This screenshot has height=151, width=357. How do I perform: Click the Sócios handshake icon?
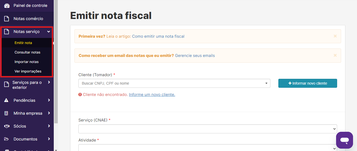tap(7, 126)
